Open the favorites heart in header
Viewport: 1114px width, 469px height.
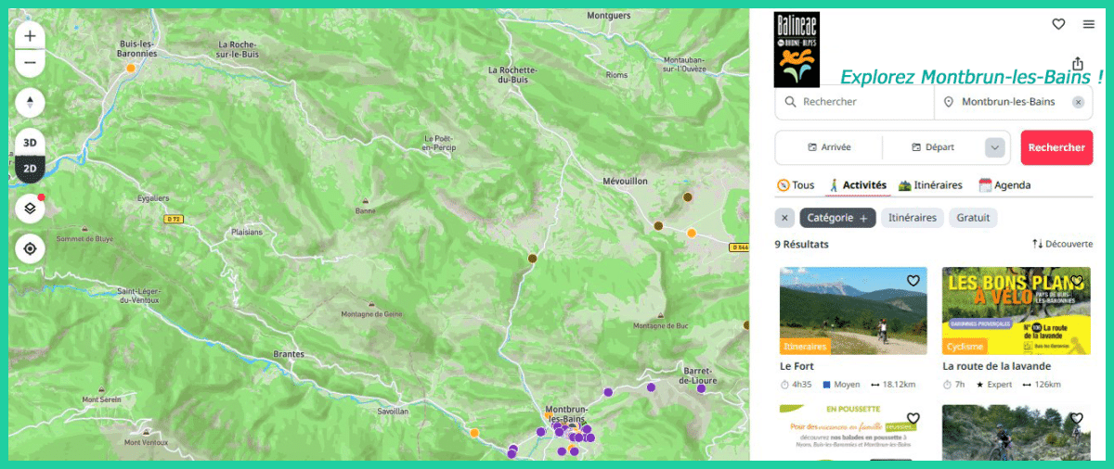pos(1058,24)
